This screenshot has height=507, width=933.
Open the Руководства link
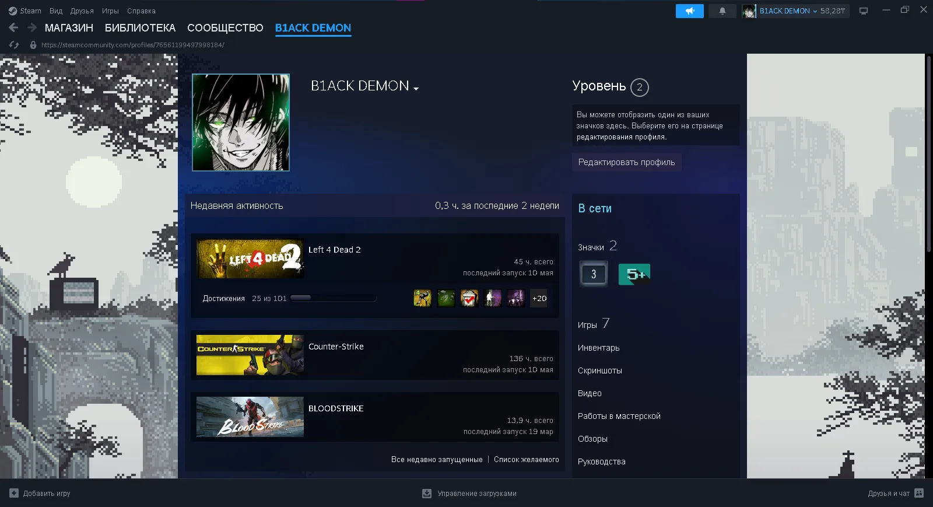(x=602, y=461)
